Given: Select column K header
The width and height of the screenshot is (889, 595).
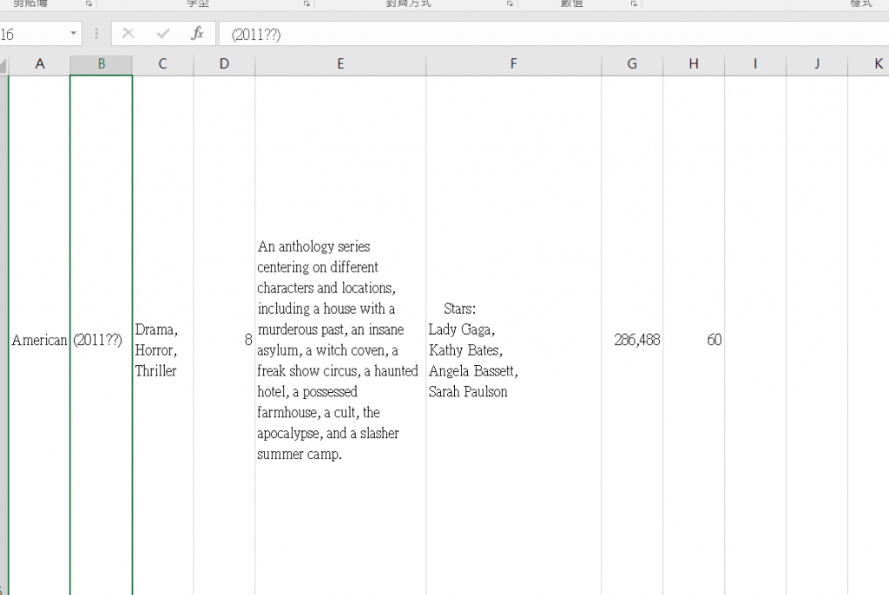Looking at the screenshot, I should [868, 64].
